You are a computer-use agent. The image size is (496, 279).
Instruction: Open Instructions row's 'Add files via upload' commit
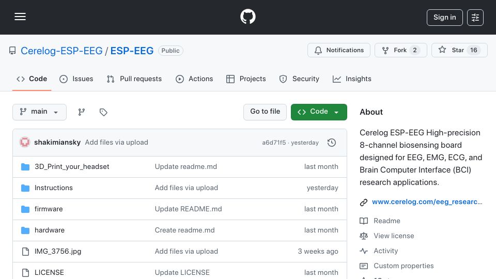point(187,188)
